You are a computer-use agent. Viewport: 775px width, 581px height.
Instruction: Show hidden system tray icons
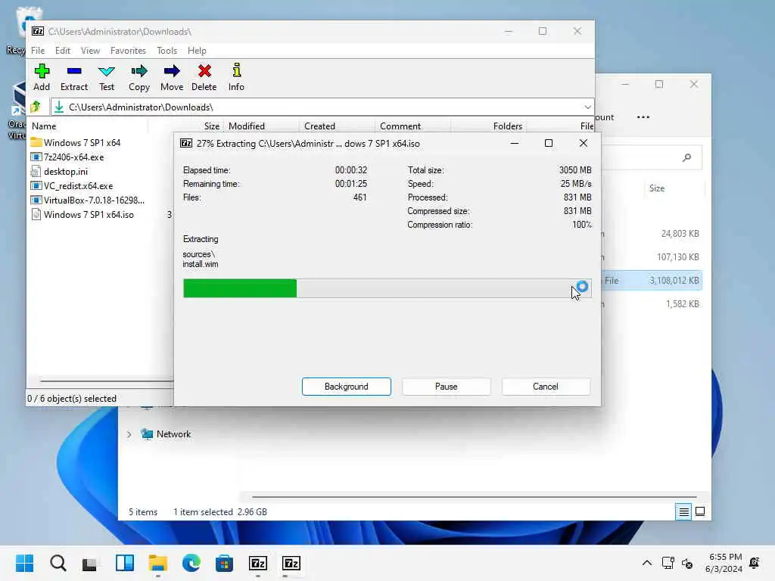[646, 563]
